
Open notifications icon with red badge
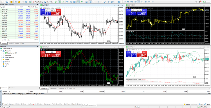200,2
